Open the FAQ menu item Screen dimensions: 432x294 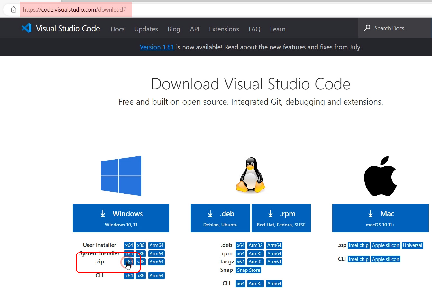(x=254, y=29)
